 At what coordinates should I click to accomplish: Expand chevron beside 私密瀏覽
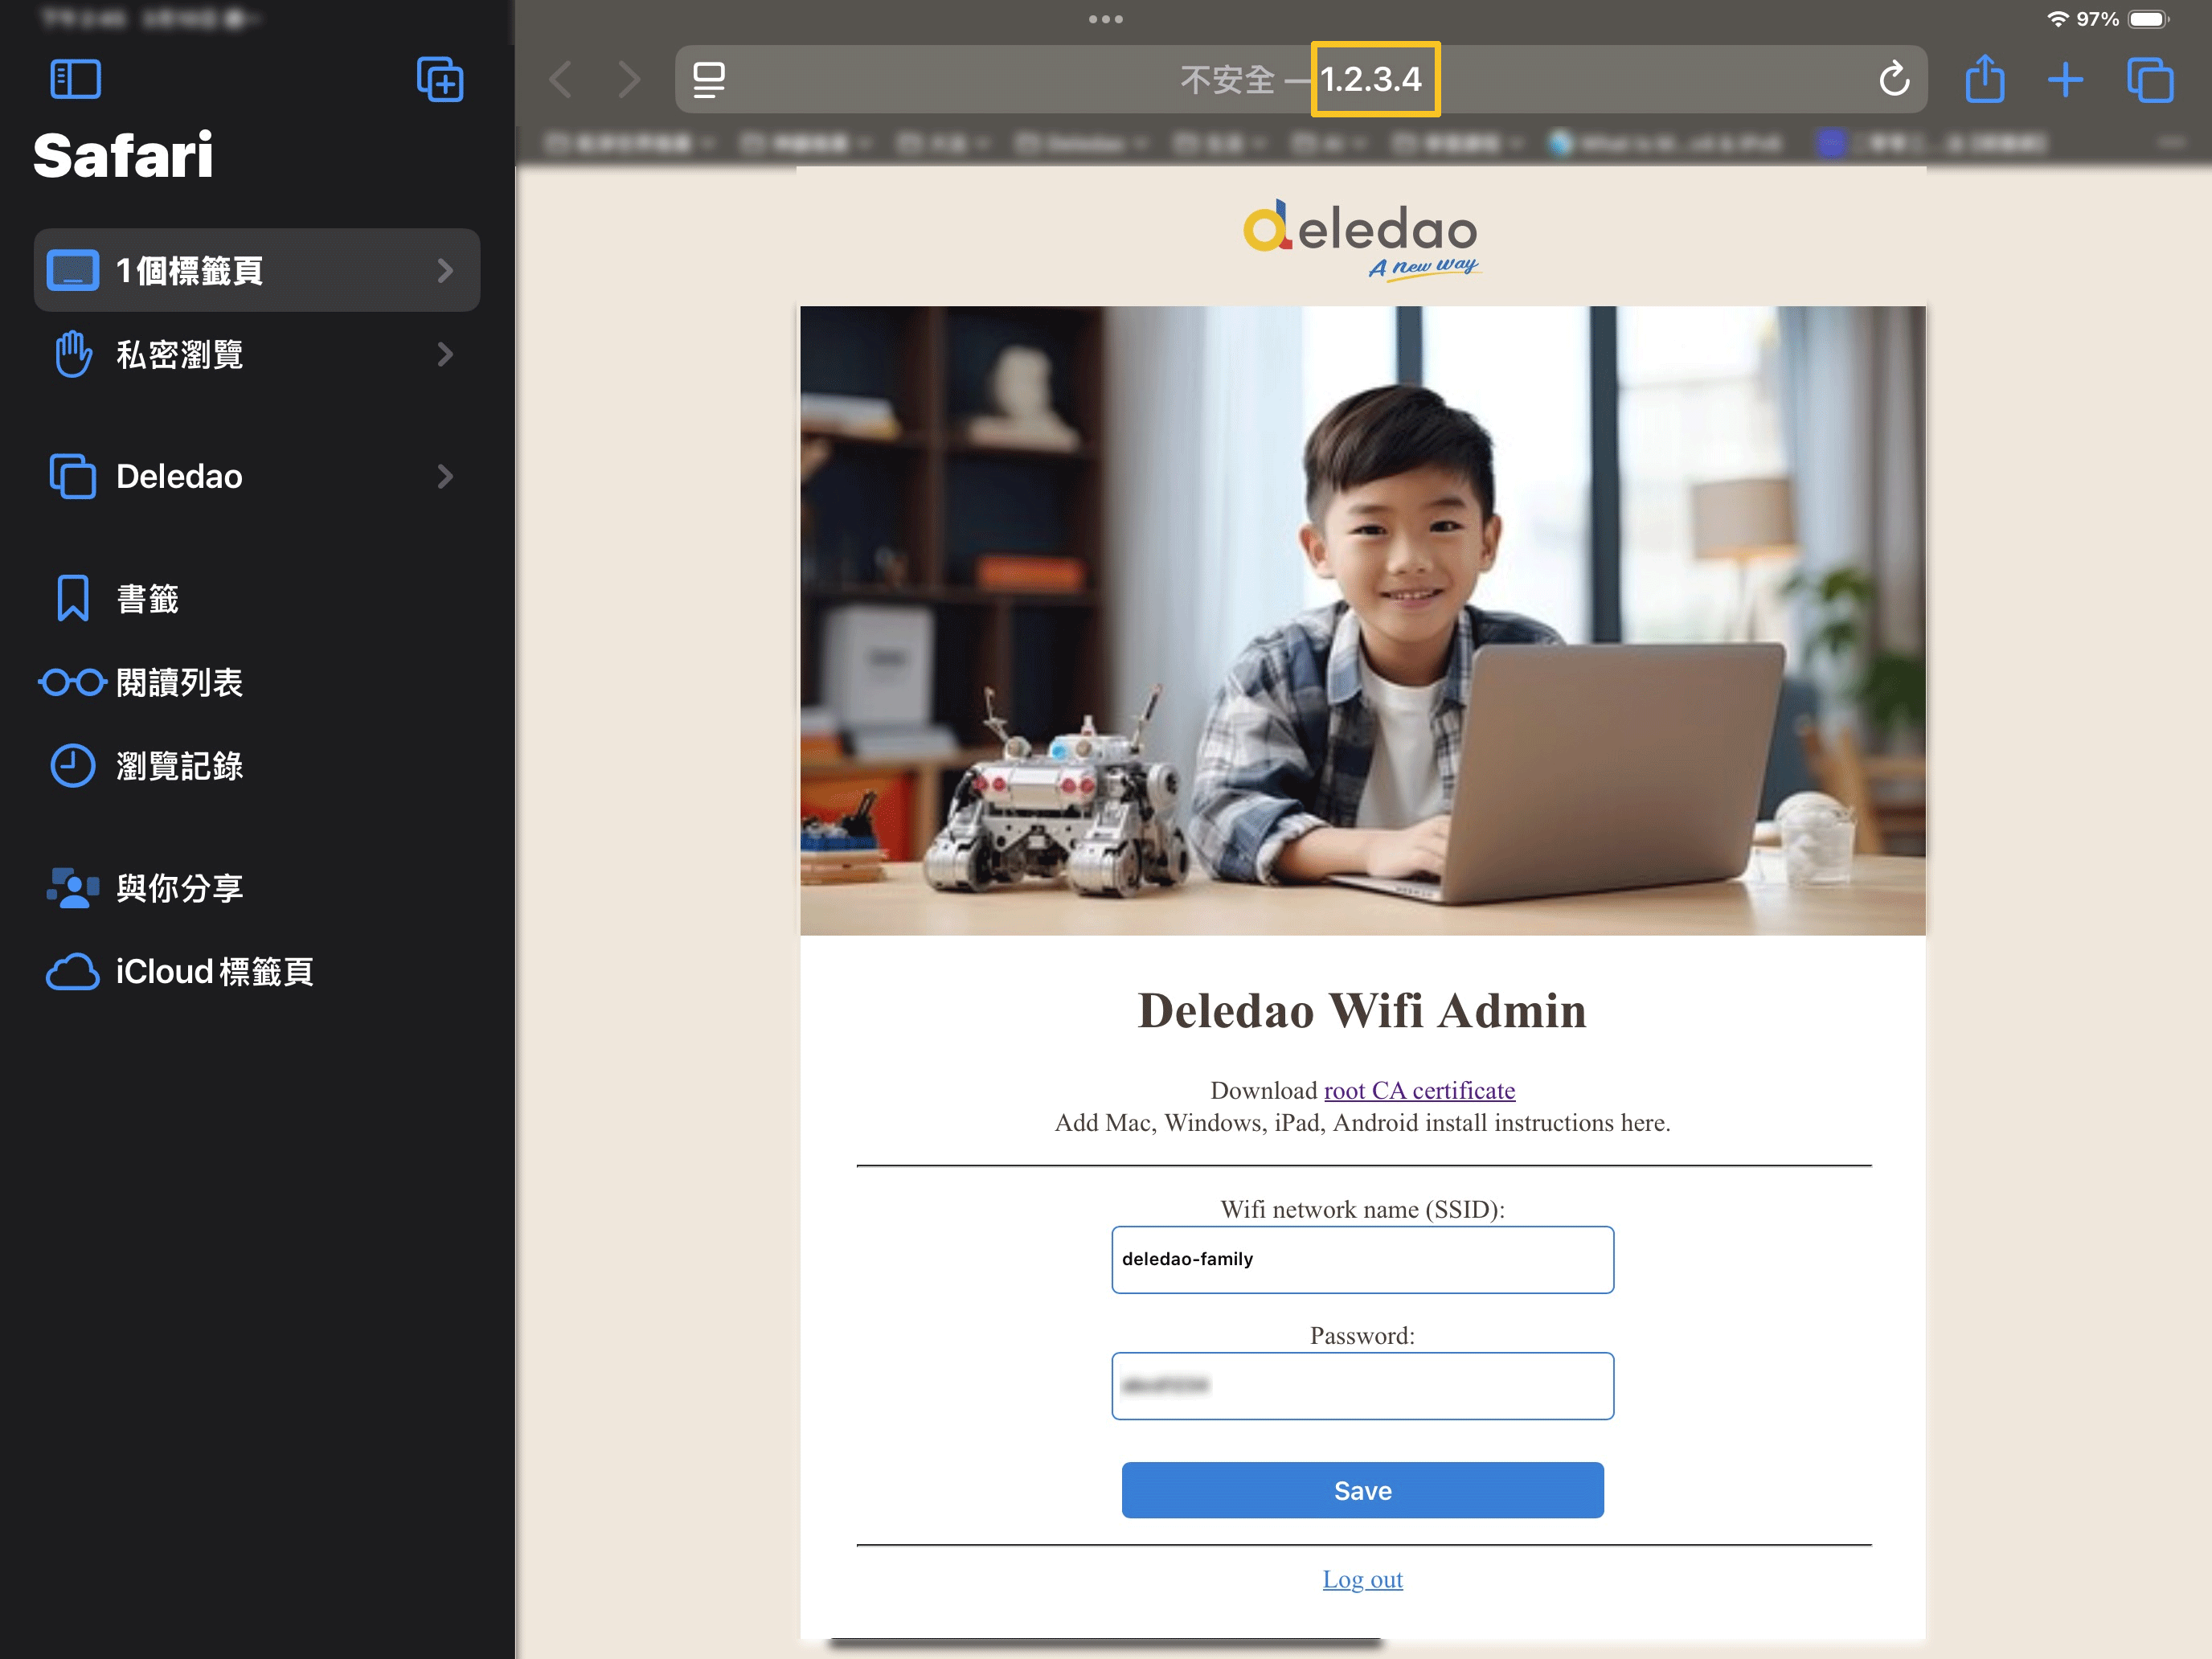coord(446,354)
